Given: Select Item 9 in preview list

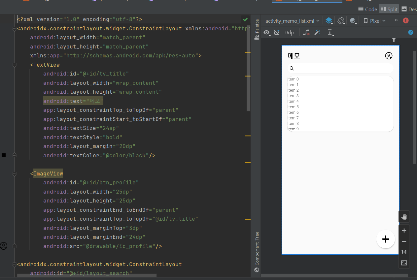Looking at the screenshot, I should click(293, 129).
